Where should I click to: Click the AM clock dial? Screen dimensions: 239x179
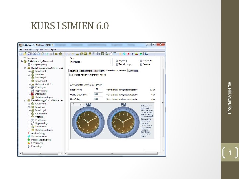(88, 122)
